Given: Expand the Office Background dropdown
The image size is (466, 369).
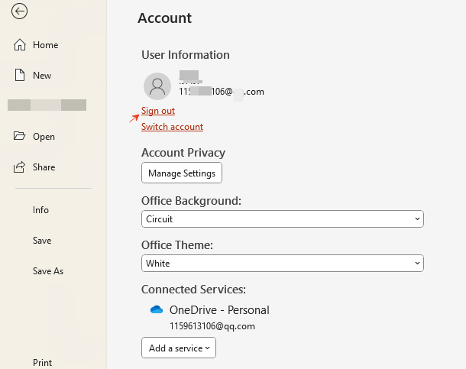Looking at the screenshot, I should pos(283,219).
